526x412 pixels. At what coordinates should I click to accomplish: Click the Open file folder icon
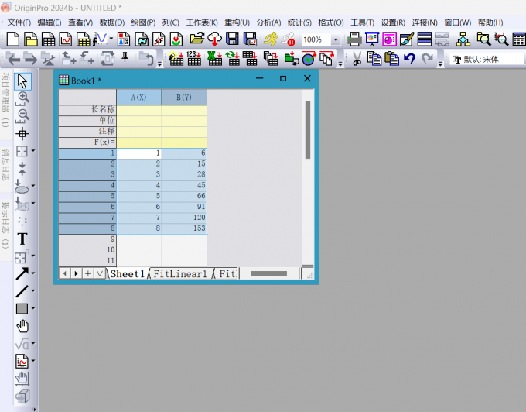(x=197, y=39)
